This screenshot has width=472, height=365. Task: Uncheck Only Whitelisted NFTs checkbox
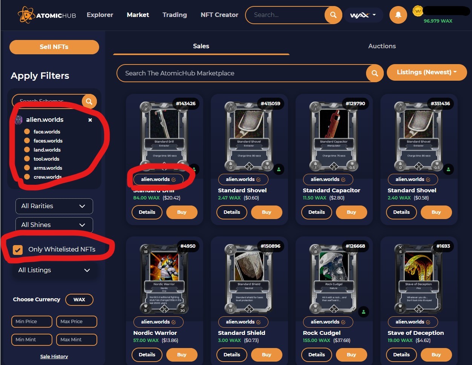[x=18, y=250]
